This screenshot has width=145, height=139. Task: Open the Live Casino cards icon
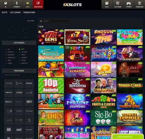tap(118, 3)
